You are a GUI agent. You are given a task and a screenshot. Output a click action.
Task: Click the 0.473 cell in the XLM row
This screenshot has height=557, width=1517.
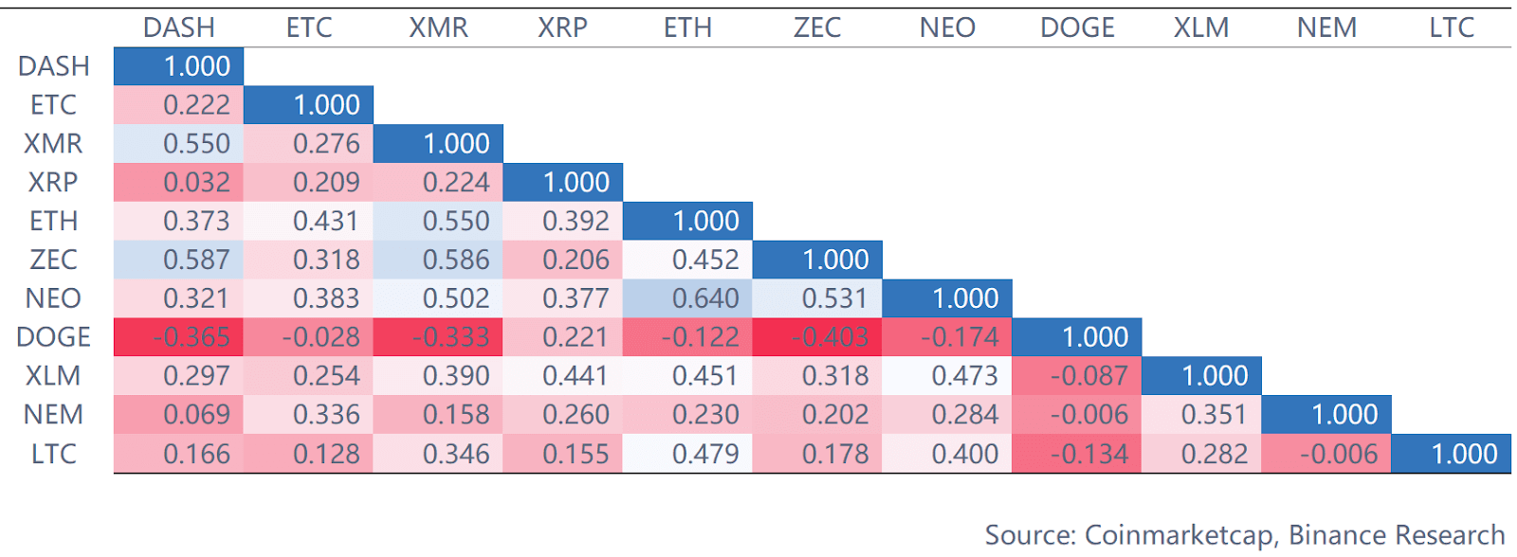947,376
